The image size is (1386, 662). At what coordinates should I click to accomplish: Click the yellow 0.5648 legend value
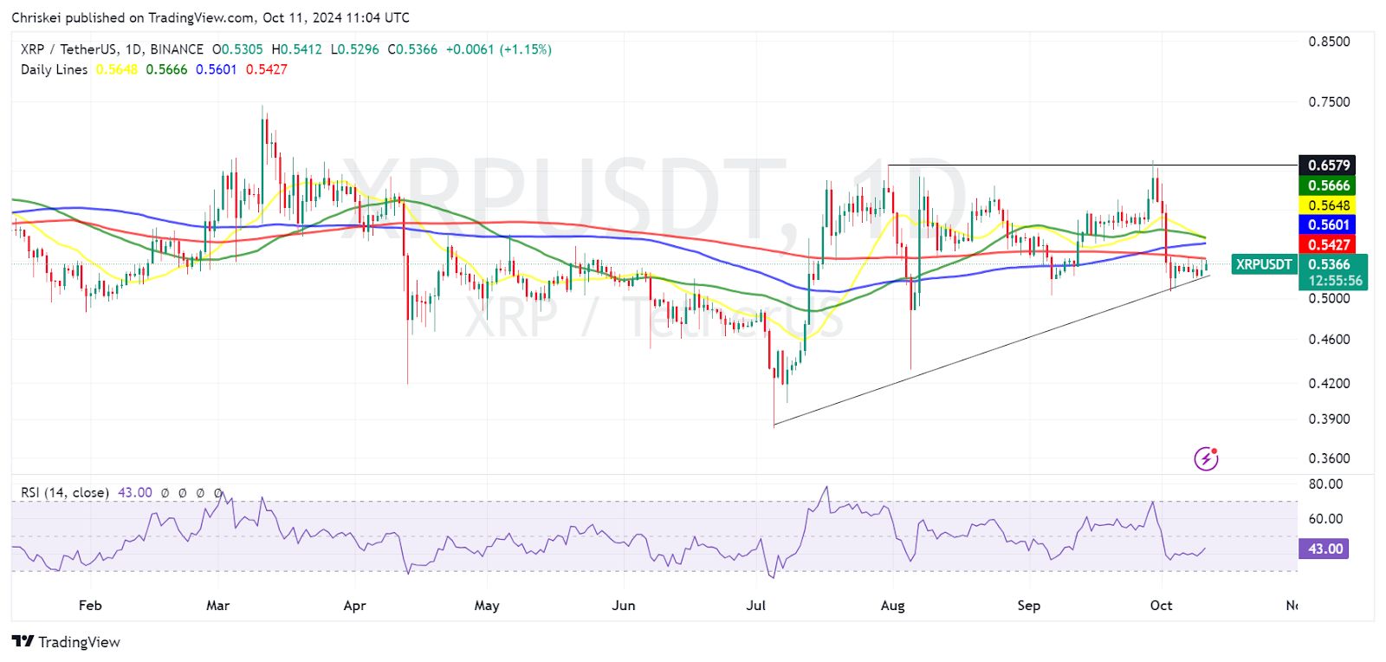(116, 69)
